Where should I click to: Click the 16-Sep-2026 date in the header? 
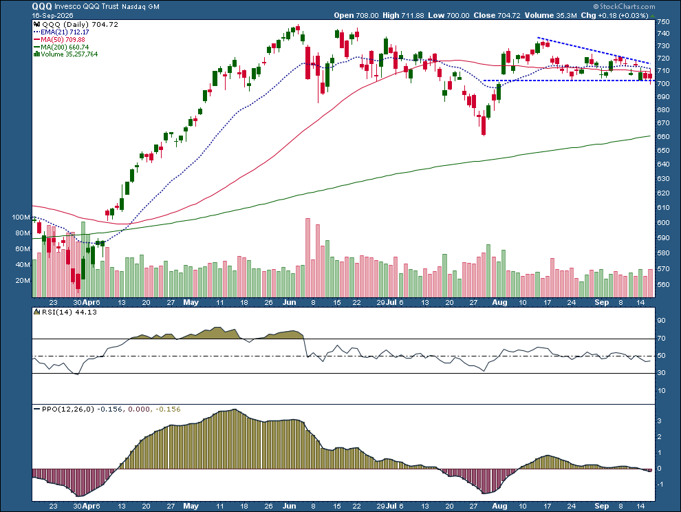(x=52, y=15)
